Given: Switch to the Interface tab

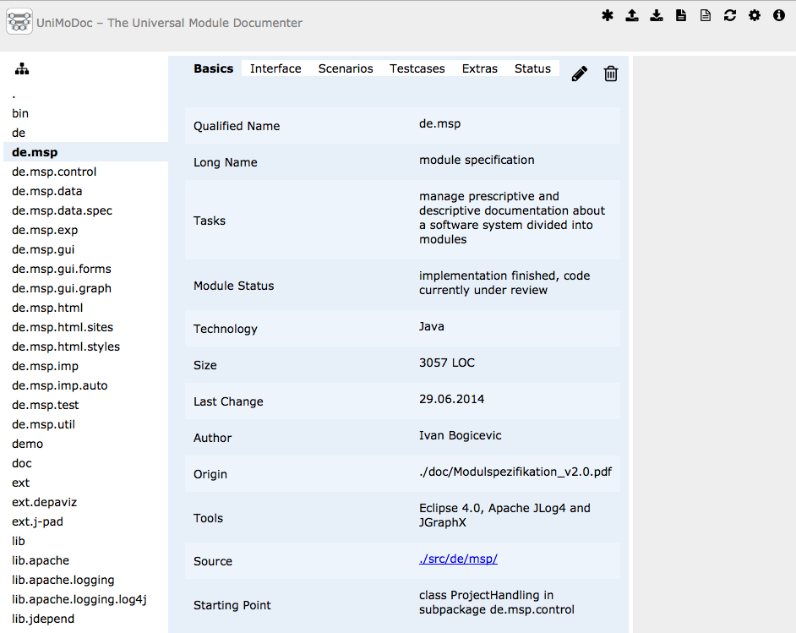Looking at the screenshot, I should (275, 68).
